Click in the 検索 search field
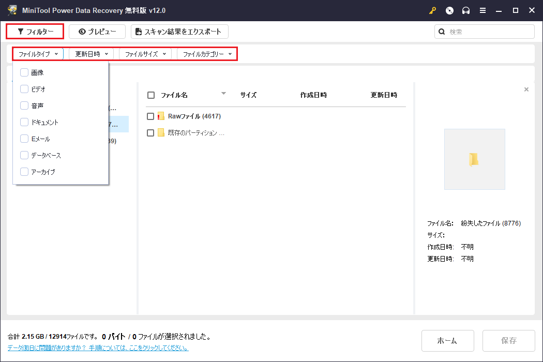543x362 pixels. coord(489,32)
